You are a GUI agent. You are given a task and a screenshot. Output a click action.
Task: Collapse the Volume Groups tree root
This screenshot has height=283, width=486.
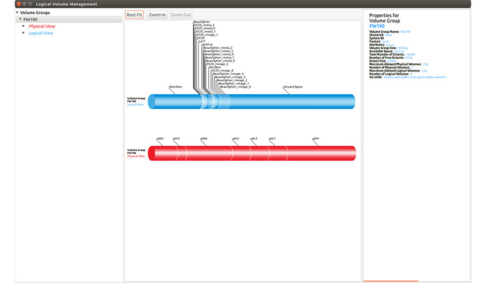coord(17,12)
